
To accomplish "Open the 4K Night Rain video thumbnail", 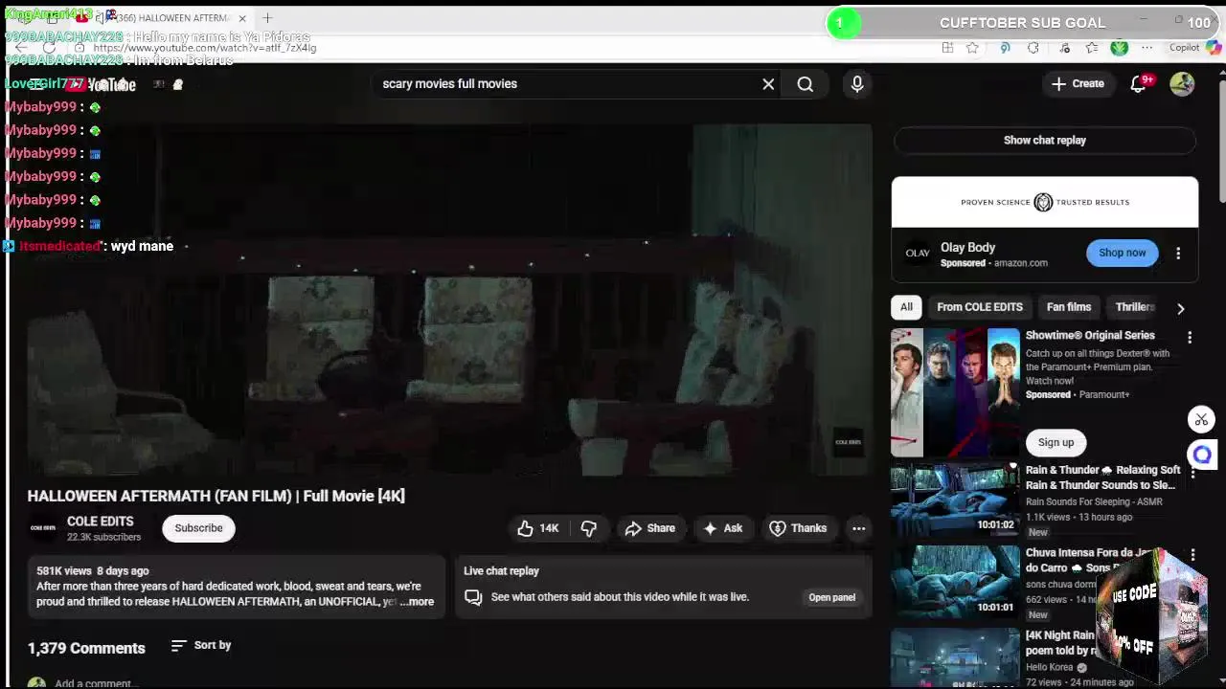I will point(955,658).
